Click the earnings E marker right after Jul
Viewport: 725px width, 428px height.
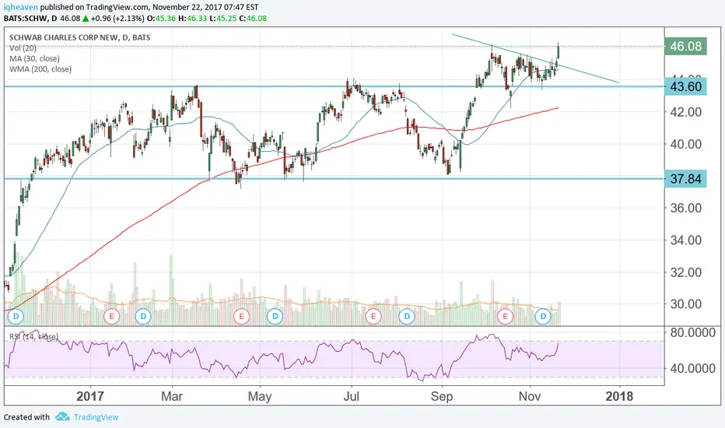tap(373, 317)
